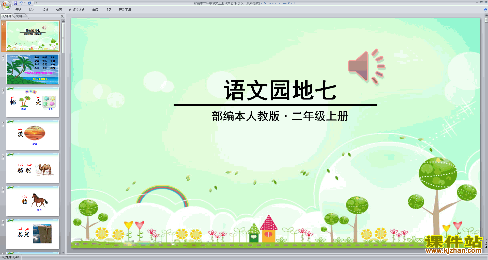Viewport: 488px width, 260px height.
Task: Restore down the PowerPoint window
Action: coord(481,2)
